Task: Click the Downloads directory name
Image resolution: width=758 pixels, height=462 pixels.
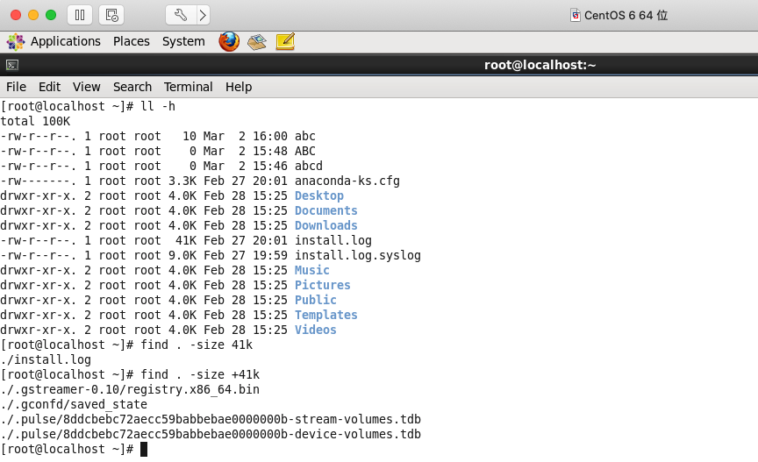Action: point(325,226)
